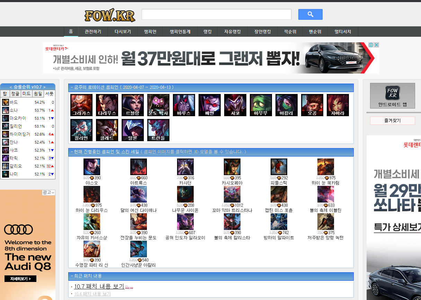
Task: Open 하이 눈 헤카림 skin image
Action: point(326,167)
